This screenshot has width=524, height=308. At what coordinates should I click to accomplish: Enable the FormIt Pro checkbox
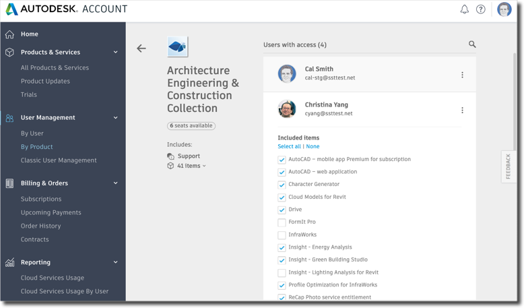point(282,222)
